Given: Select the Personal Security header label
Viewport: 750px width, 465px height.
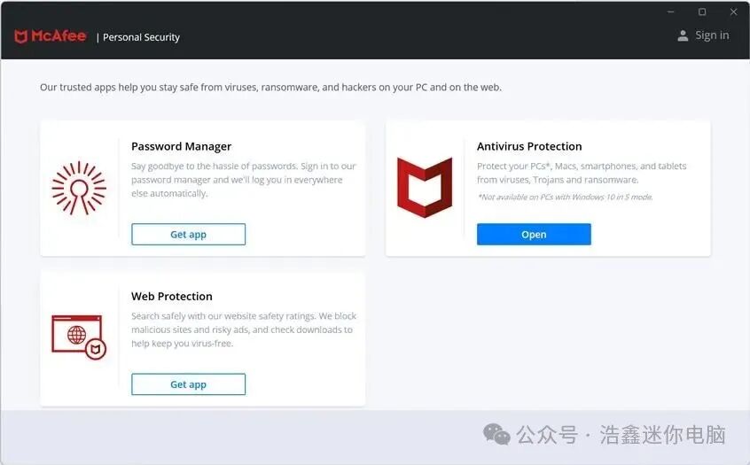Looking at the screenshot, I should (141, 37).
